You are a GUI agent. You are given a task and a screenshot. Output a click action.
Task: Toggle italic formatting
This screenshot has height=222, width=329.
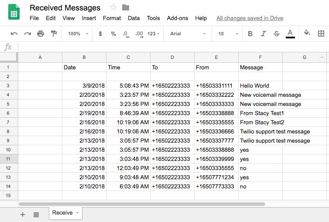pos(263,34)
